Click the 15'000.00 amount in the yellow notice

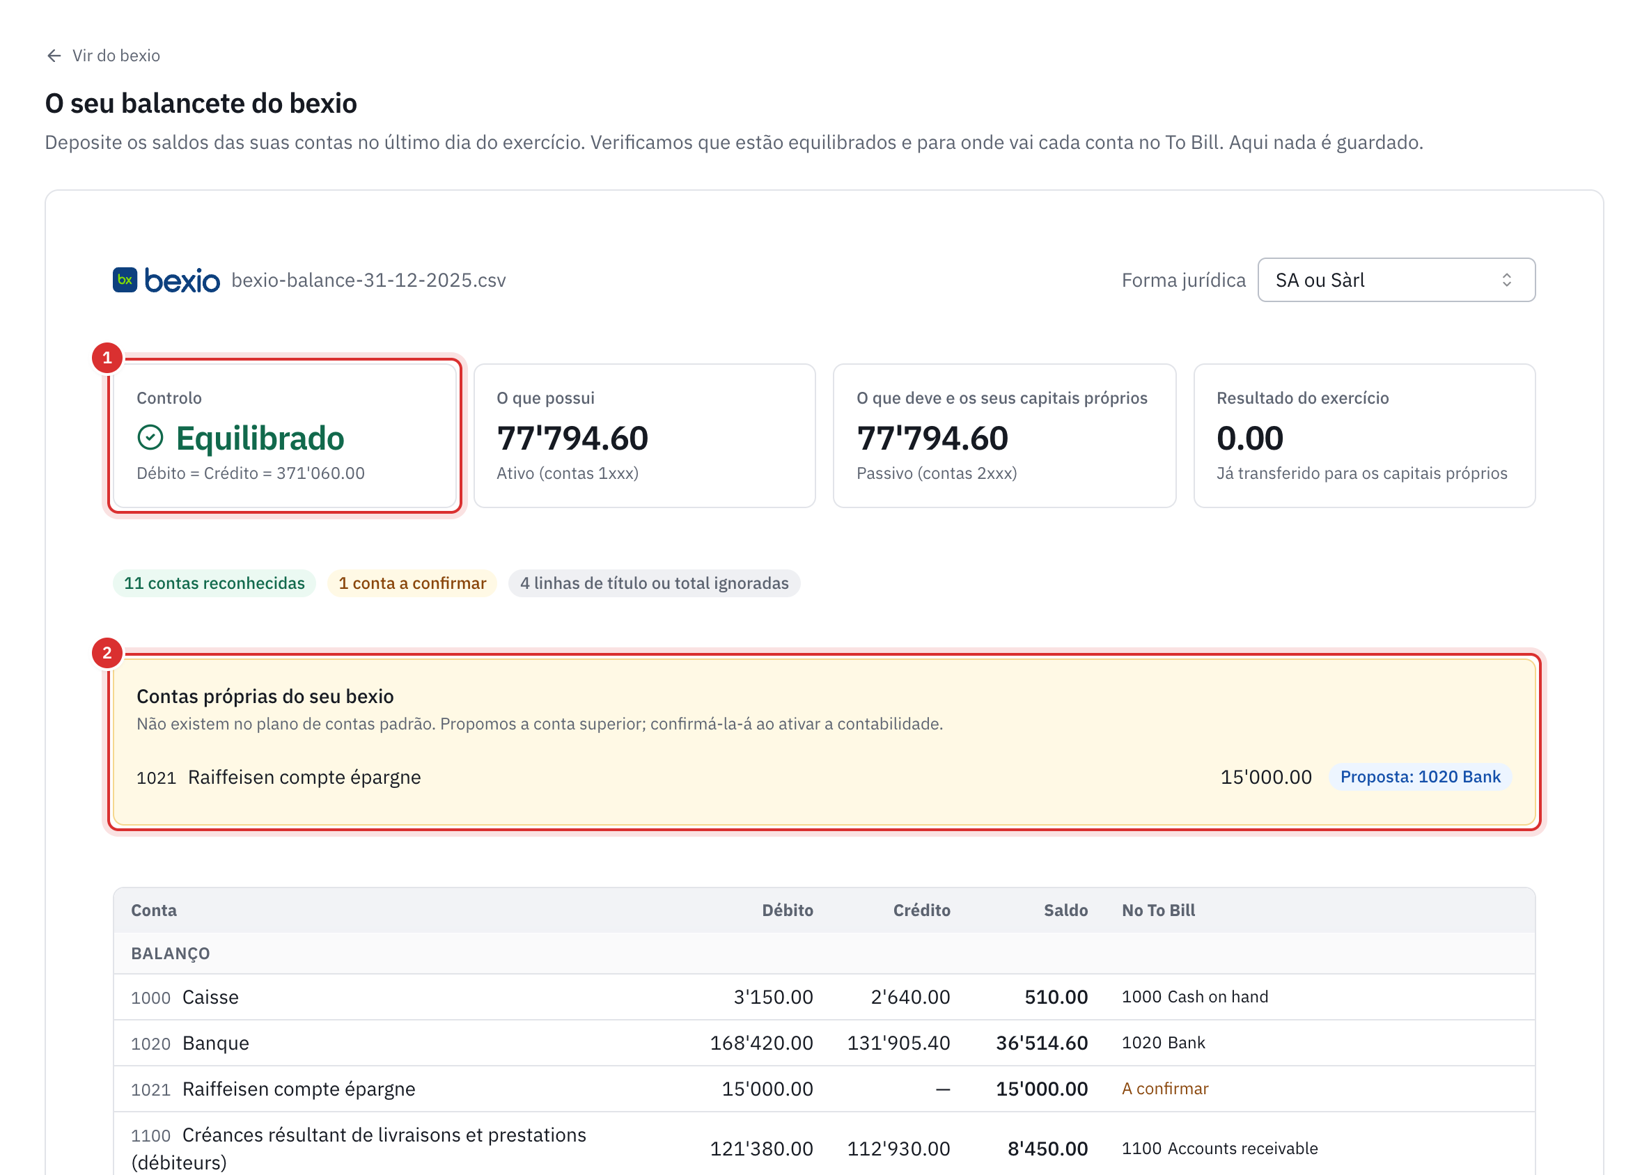(1265, 777)
